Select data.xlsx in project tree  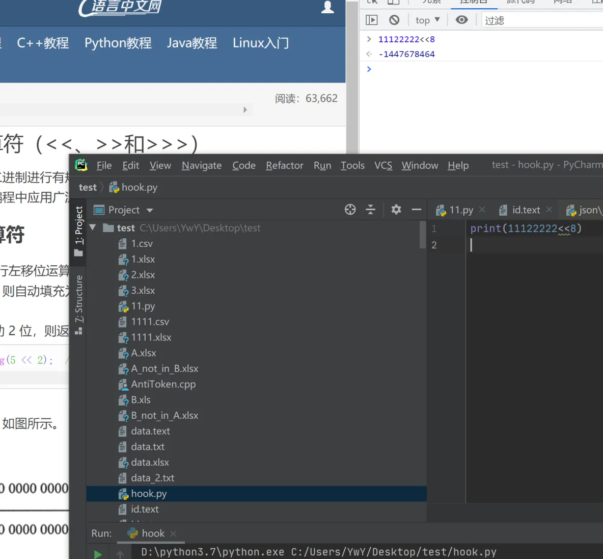click(257, 462)
